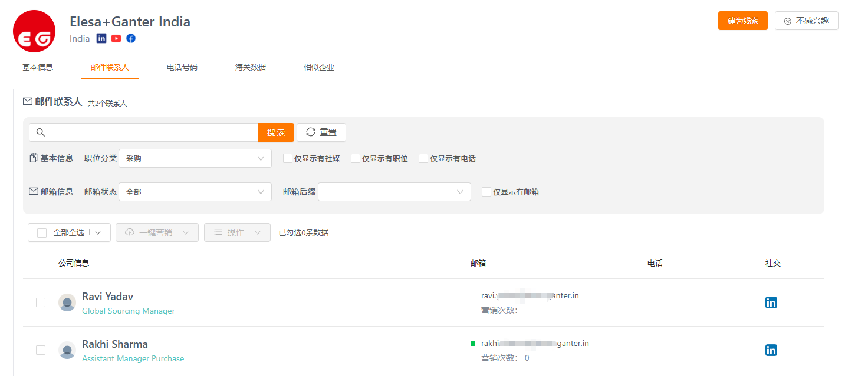The width and height of the screenshot is (845, 376).
Task: Expand the 全部全选 dropdown arrow
Action: (x=98, y=232)
